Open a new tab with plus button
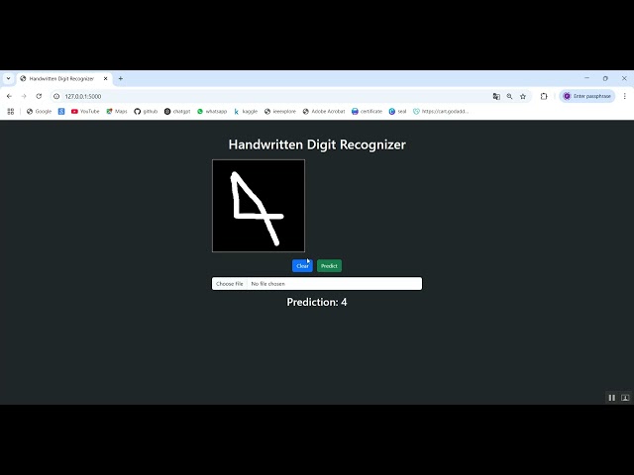Viewport: 634px width, 475px height. click(121, 79)
